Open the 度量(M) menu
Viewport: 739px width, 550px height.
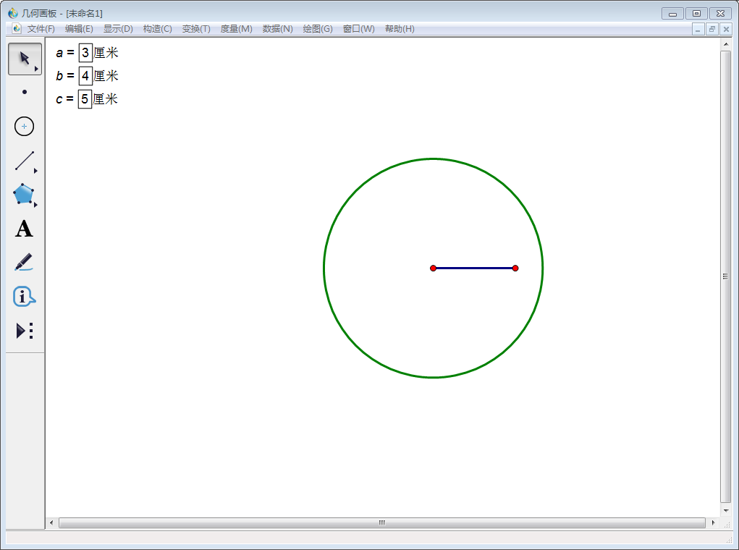click(x=236, y=29)
